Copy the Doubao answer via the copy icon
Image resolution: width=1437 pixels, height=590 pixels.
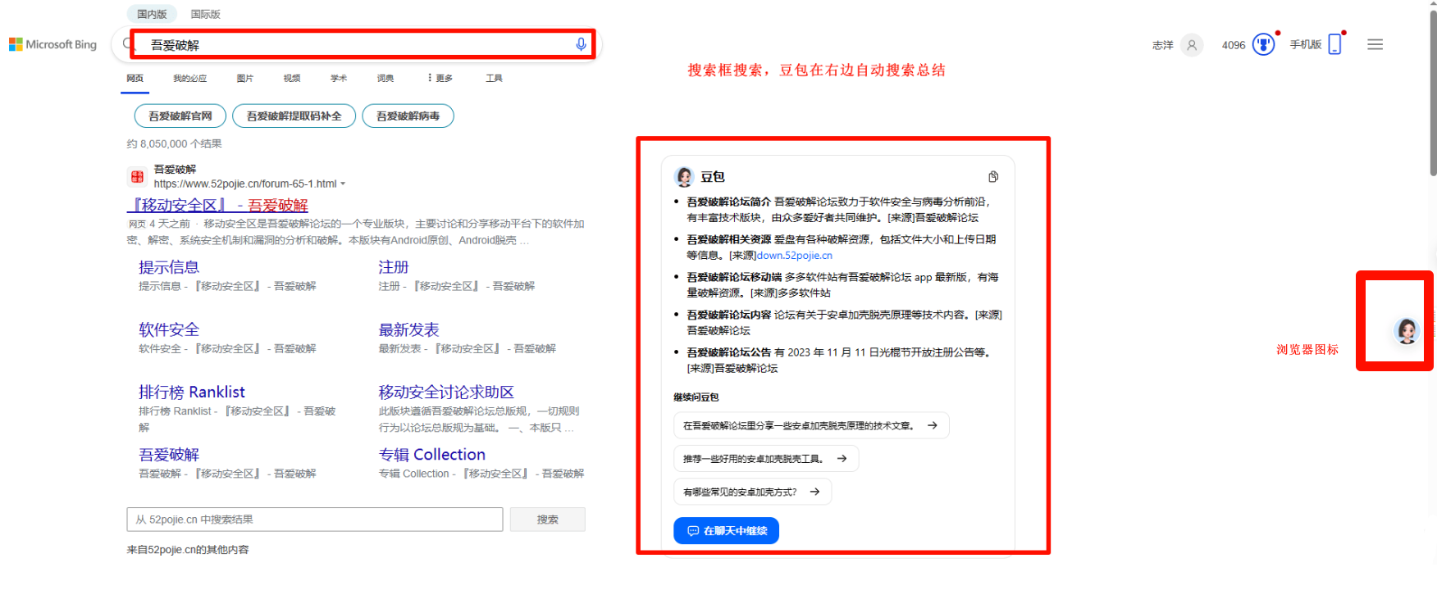tap(993, 177)
